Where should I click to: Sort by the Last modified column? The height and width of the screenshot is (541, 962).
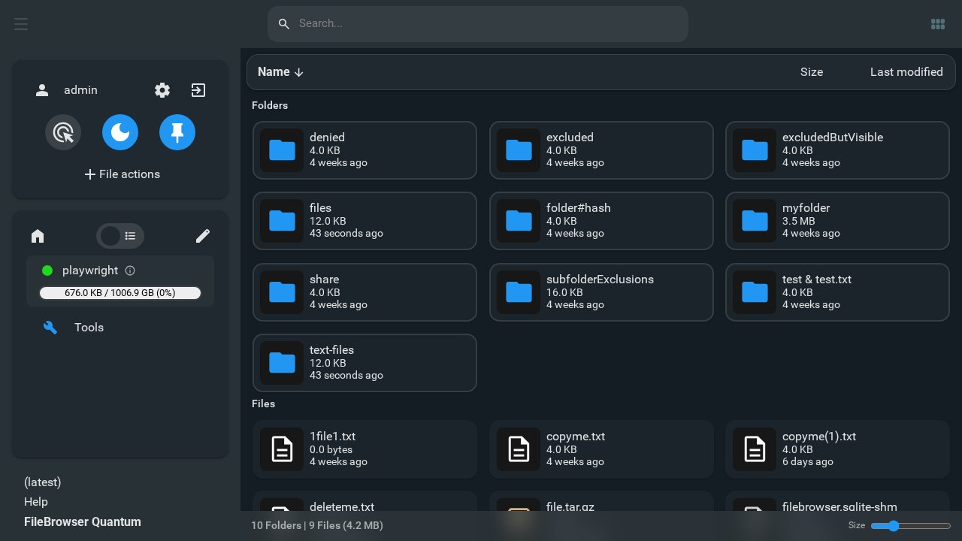[906, 72]
